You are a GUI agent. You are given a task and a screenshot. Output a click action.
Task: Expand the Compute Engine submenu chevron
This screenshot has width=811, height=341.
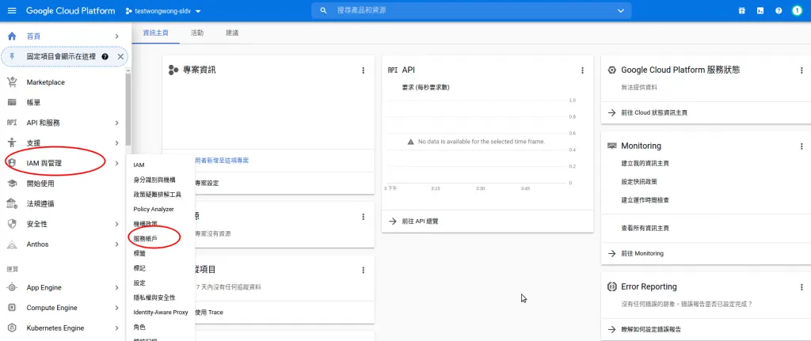pyautogui.click(x=117, y=308)
